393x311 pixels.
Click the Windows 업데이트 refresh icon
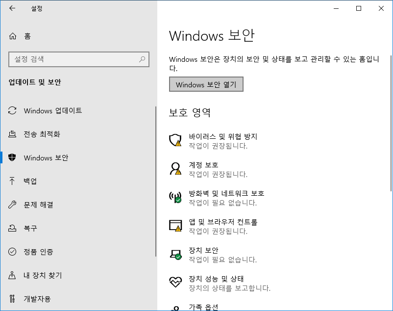[x=12, y=110]
